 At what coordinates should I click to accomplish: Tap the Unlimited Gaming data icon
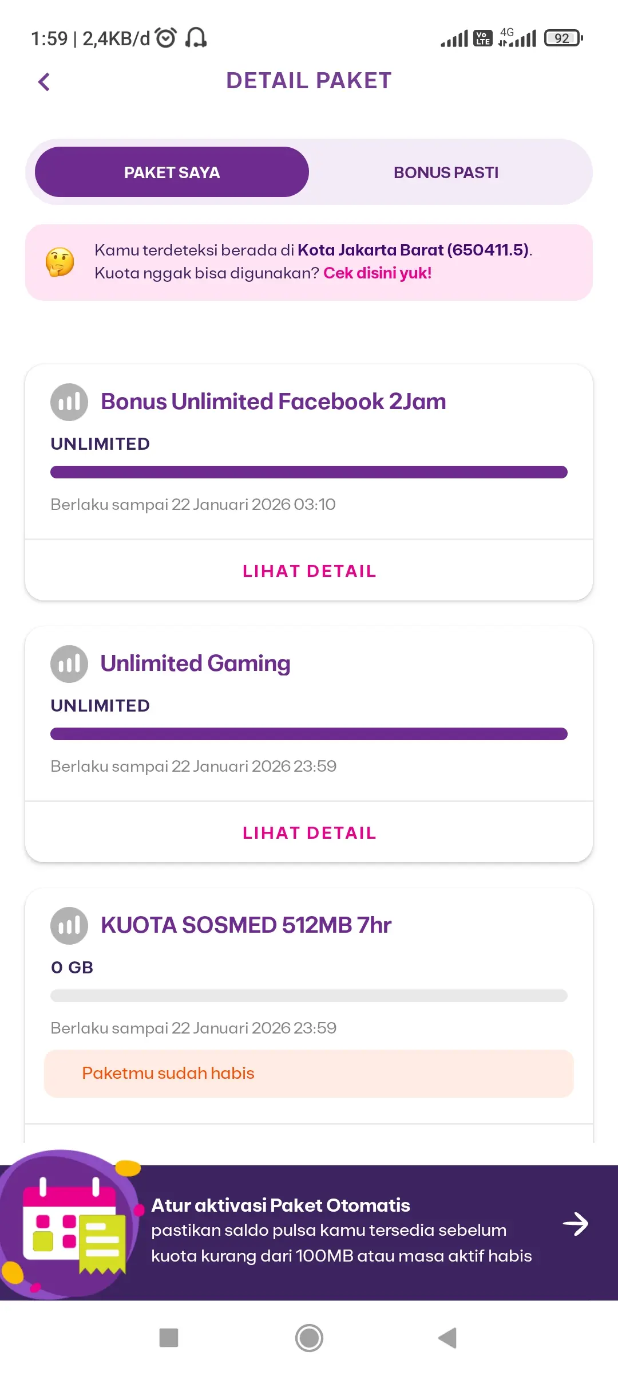click(x=69, y=664)
